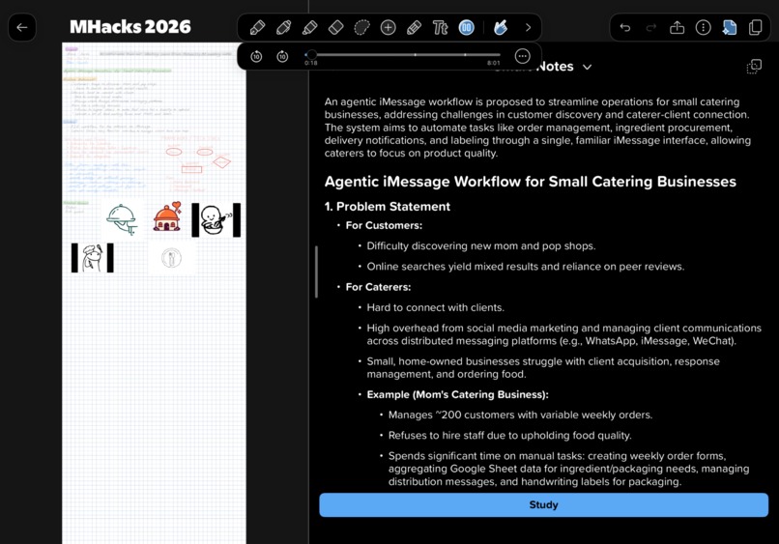Click 'Online searches yield mixed results' bullet
This screenshot has width=779, height=544.
pos(525,267)
